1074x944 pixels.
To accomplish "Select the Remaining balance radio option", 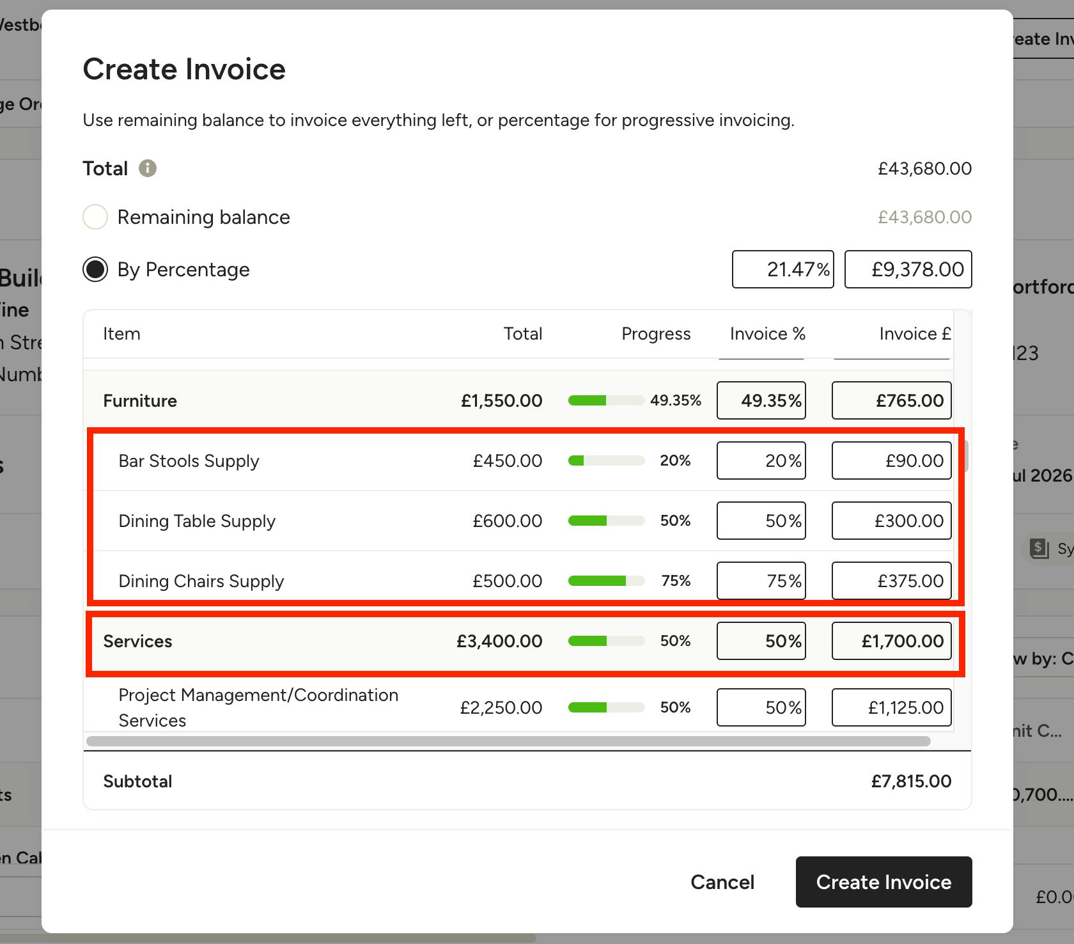I will 95,217.
